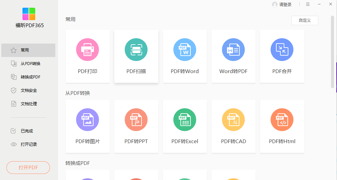337x180 pixels.
Task: Click 请登录 to sign in
Action: pyautogui.click(x=282, y=4)
